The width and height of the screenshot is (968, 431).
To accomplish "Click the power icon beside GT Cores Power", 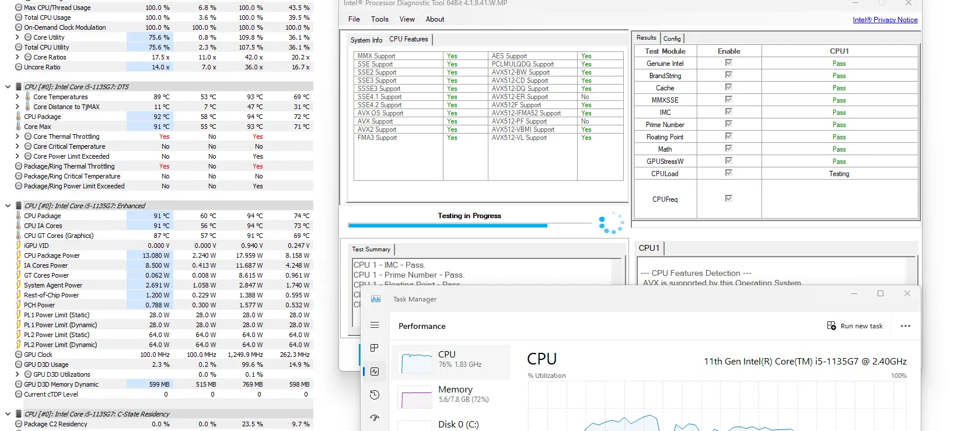I will tap(19, 275).
